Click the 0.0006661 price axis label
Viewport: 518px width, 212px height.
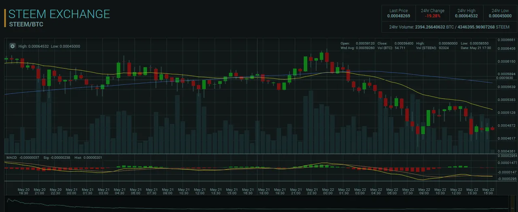coord(507,40)
